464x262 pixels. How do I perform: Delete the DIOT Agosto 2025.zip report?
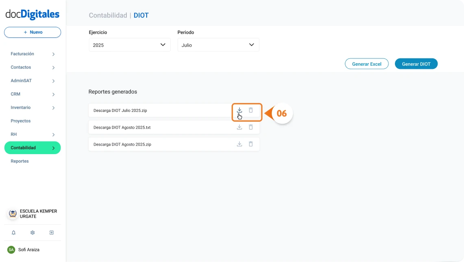tap(251, 144)
